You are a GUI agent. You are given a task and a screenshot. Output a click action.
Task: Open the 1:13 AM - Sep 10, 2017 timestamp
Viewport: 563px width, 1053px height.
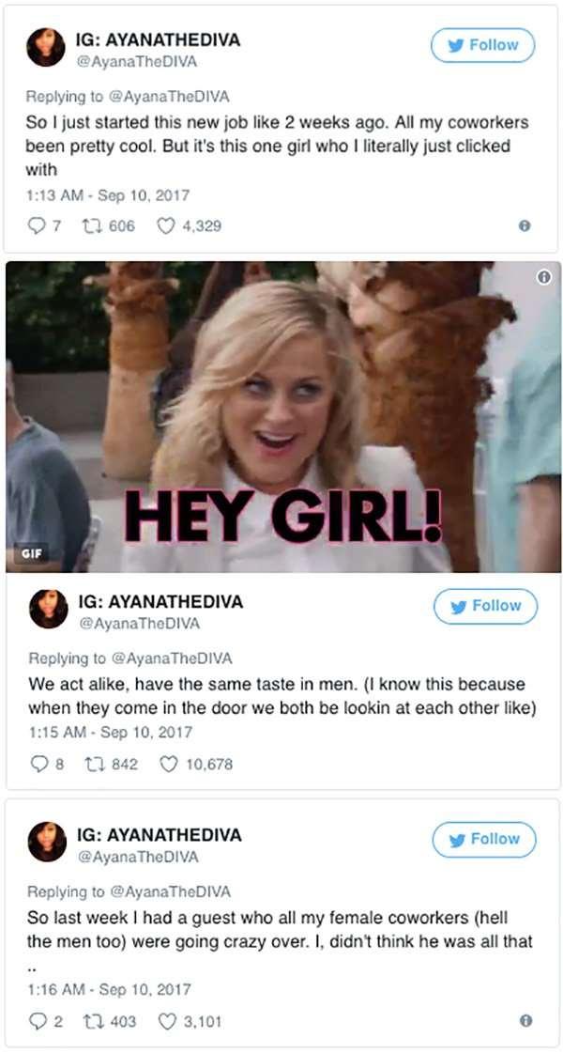(108, 195)
